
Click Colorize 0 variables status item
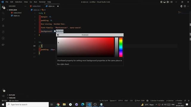[157, 101]
